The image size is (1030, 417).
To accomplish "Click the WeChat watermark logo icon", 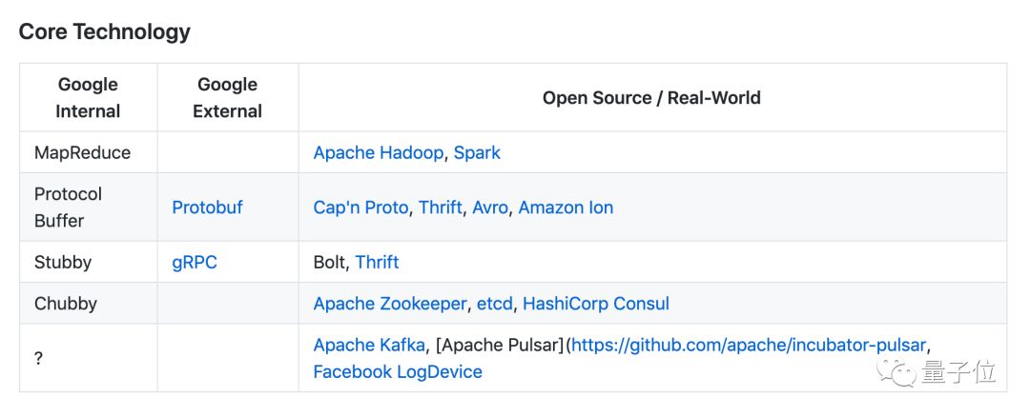I will (896, 372).
